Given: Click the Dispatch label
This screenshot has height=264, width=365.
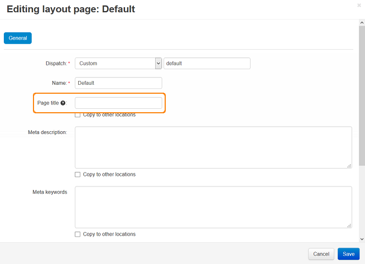Looking at the screenshot, I should pos(56,63).
